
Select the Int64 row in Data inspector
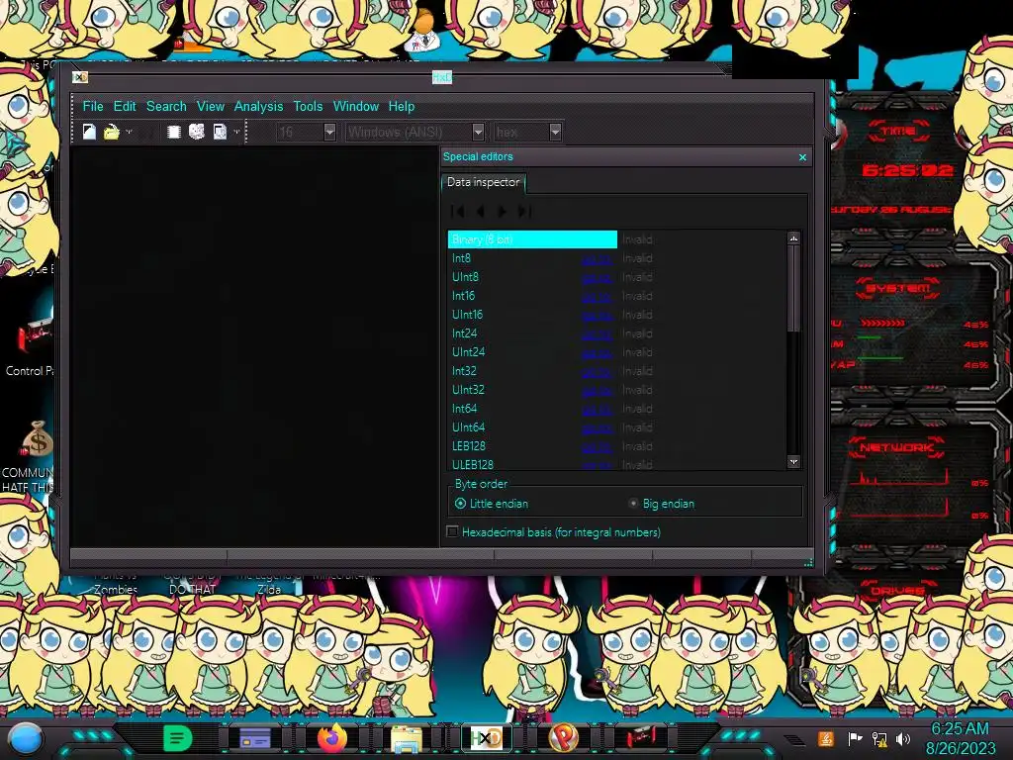click(617, 409)
